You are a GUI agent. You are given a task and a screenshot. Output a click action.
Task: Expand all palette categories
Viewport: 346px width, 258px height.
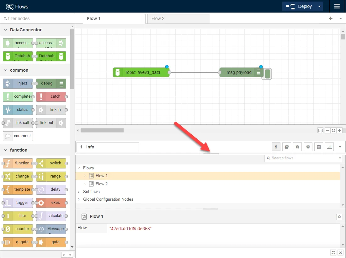[70, 255]
